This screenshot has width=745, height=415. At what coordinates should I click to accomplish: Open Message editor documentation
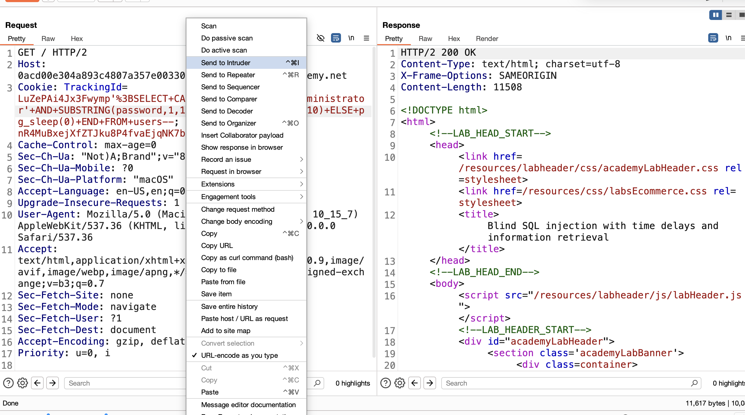(x=246, y=404)
